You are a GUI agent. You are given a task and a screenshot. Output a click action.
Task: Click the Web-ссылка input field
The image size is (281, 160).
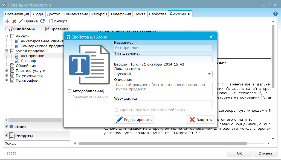(x=163, y=104)
